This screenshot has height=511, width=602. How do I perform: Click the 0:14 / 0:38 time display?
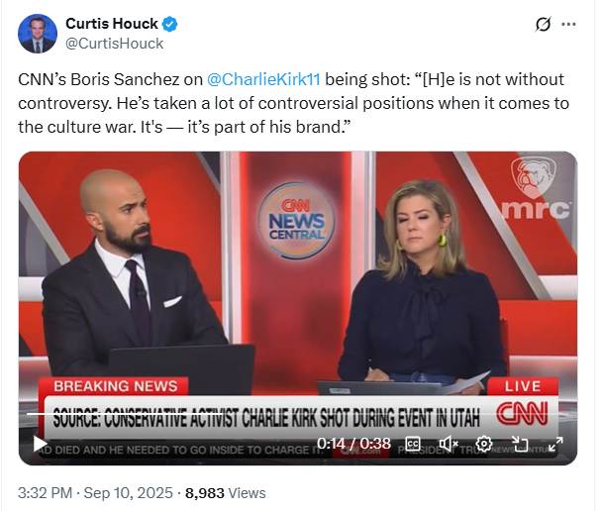click(x=353, y=444)
